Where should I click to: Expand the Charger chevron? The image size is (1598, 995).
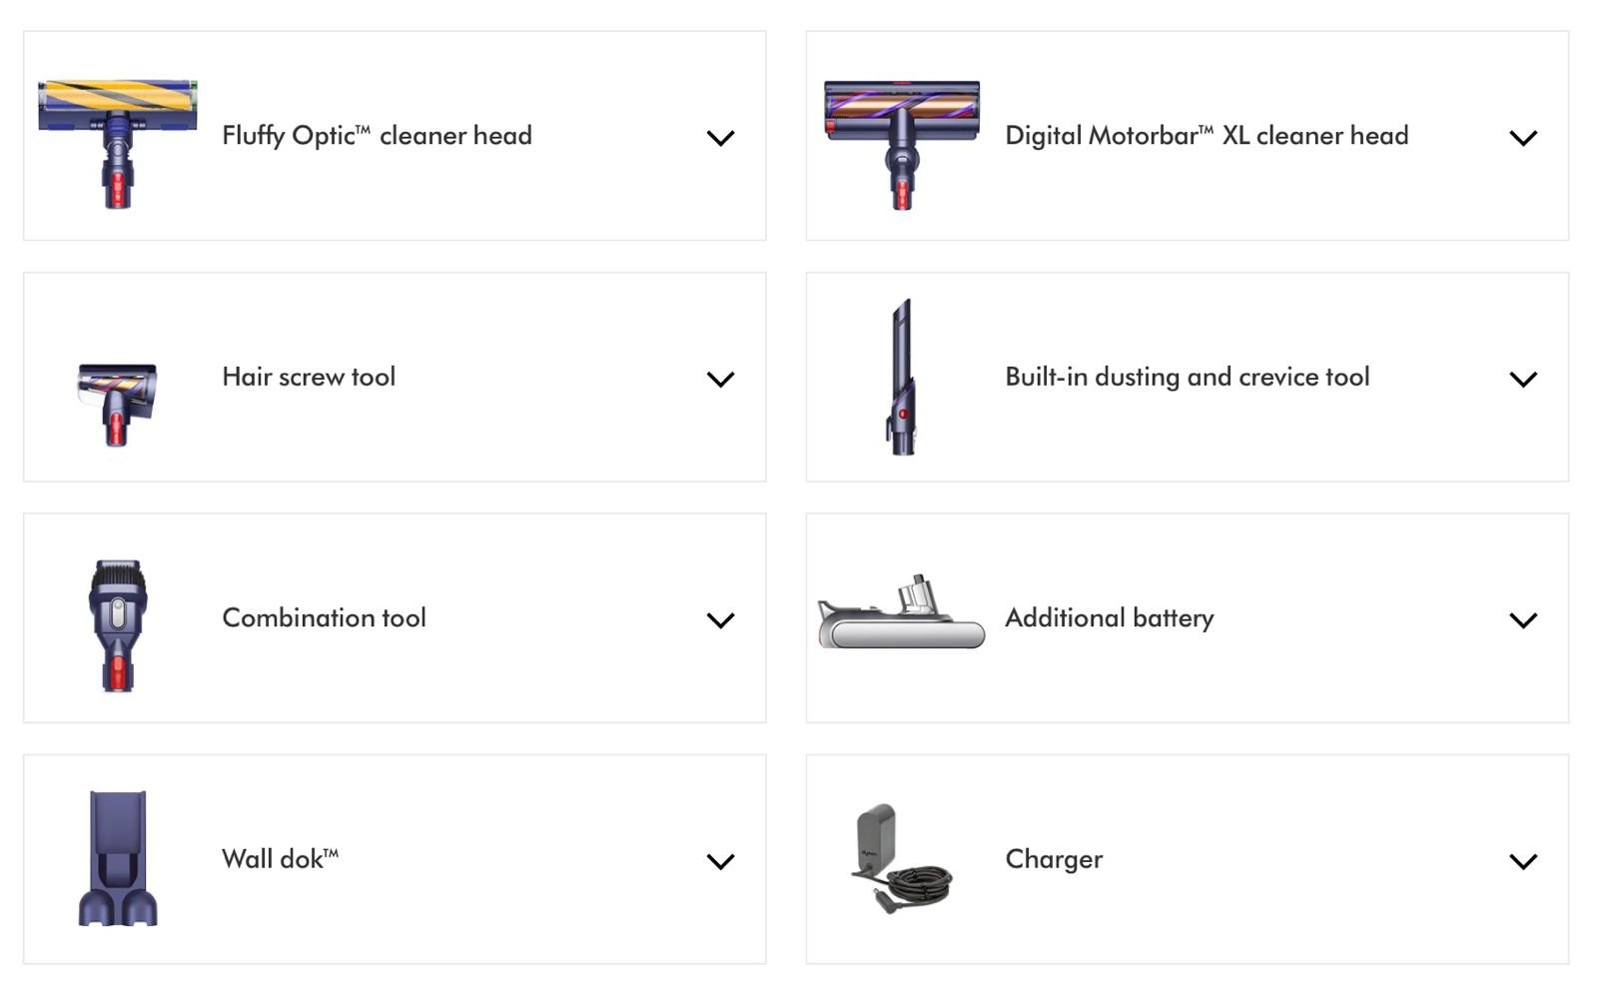pyautogui.click(x=1523, y=861)
